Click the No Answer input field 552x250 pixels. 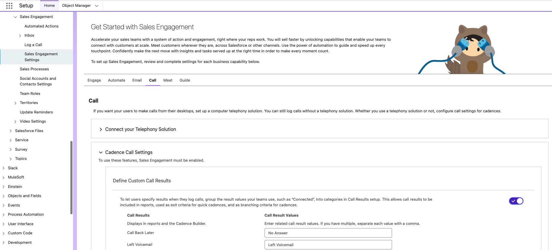[x=328, y=233]
